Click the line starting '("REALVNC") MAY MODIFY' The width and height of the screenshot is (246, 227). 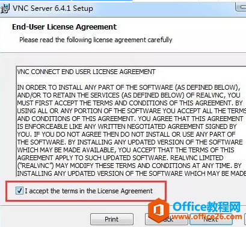pos(129,166)
